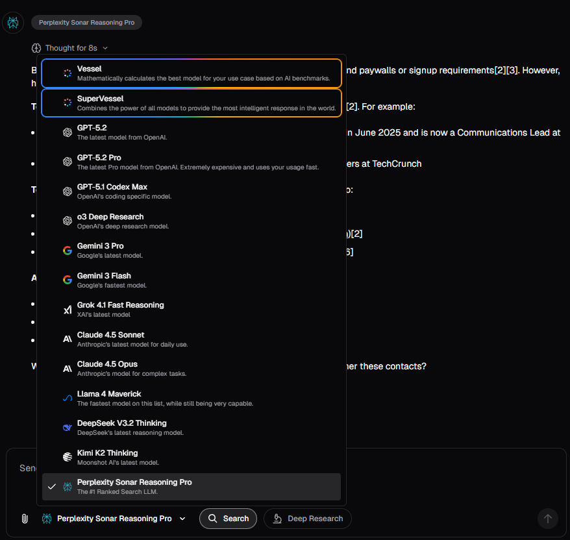Toggle the Search mode button
This screenshot has height=540, width=570.
[229, 519]
